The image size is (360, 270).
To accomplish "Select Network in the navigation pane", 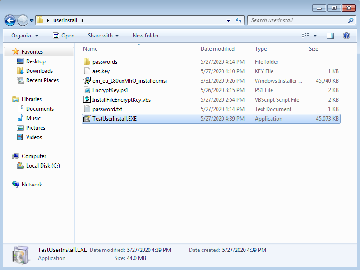I will pyautogui.click(x=32, y=185).
